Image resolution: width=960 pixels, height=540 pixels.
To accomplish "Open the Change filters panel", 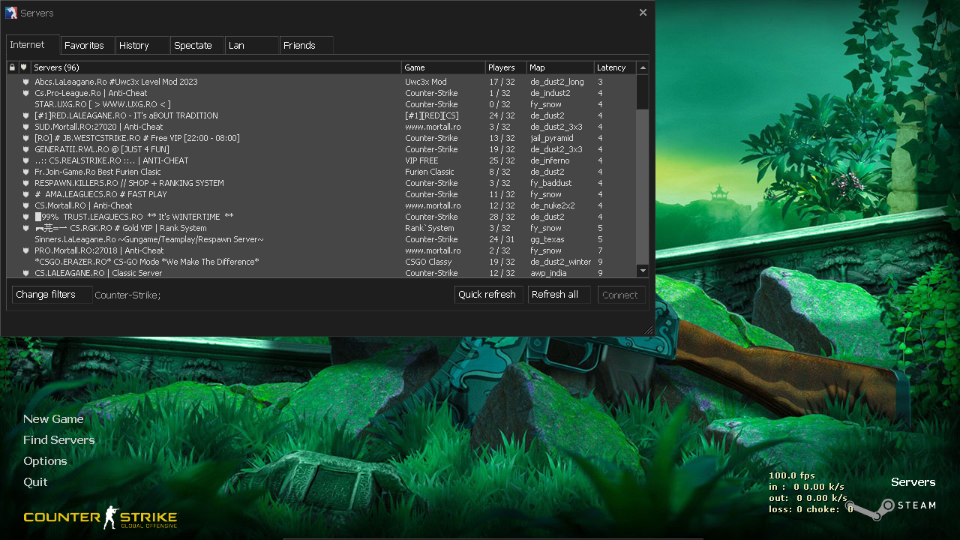I will tap(46, 295).
